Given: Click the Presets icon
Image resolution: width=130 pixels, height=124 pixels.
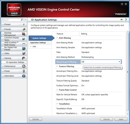Looking at the screenshot, I should click(x=24, y=29).
